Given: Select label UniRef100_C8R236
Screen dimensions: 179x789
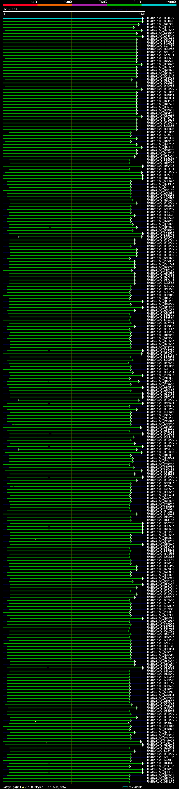Looking at the screenshot, I should click(x=161, y=464).
